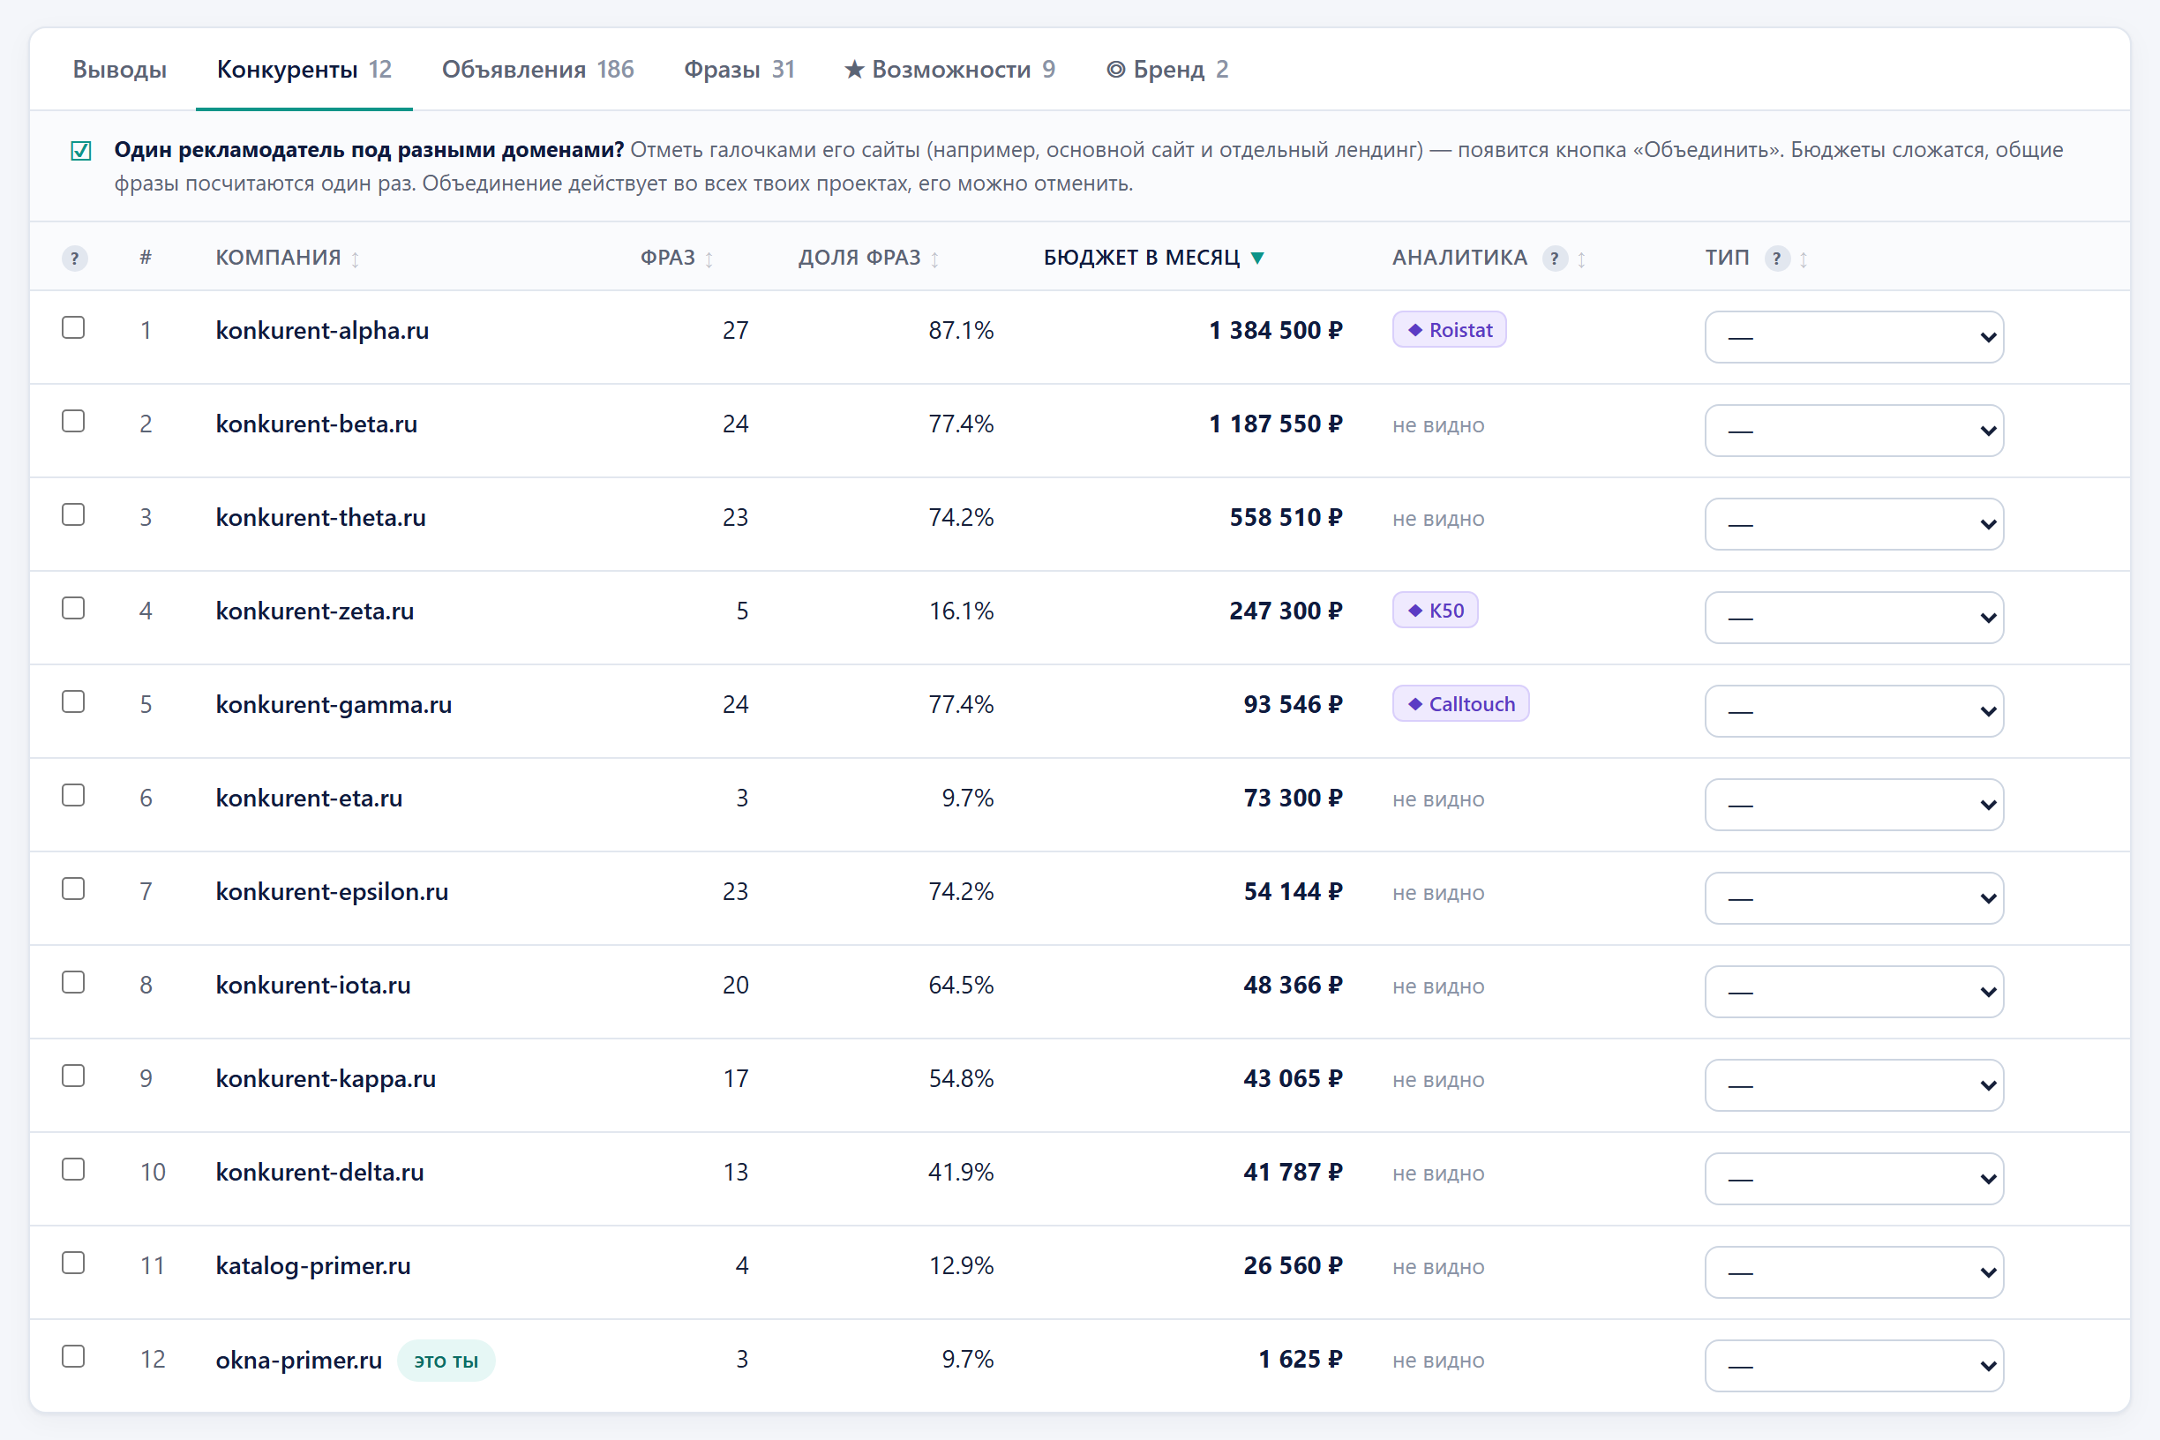Click the 64.5% share value
Screen dimensions: 2160x1440
[961, 986]
